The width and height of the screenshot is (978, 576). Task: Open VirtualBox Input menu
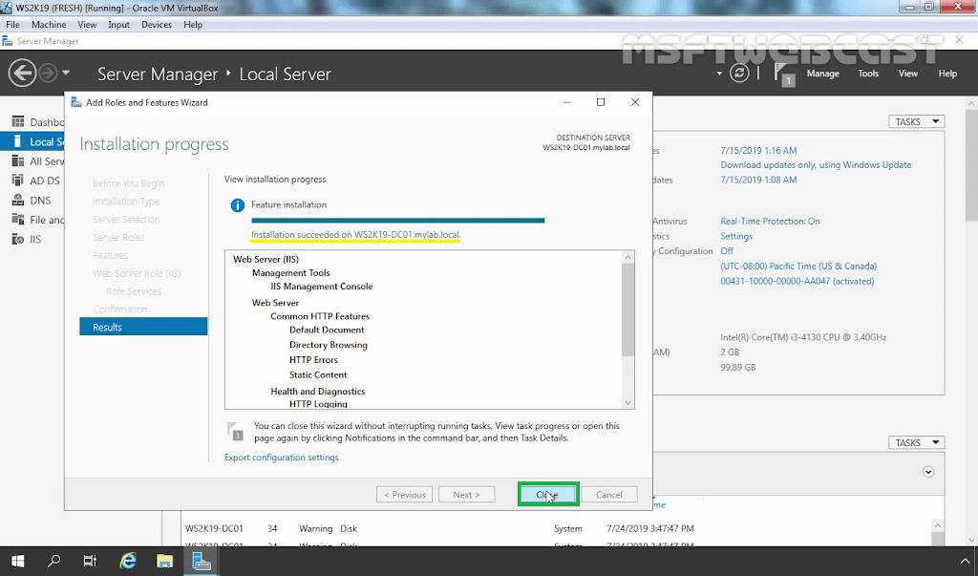(118, 24)
